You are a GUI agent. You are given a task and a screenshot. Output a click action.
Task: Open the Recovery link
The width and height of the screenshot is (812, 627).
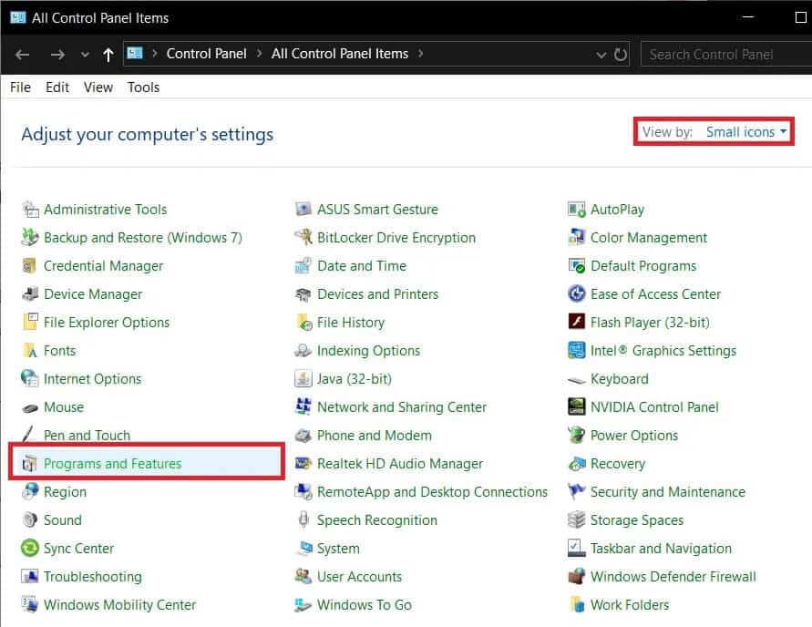pos(618,464)
